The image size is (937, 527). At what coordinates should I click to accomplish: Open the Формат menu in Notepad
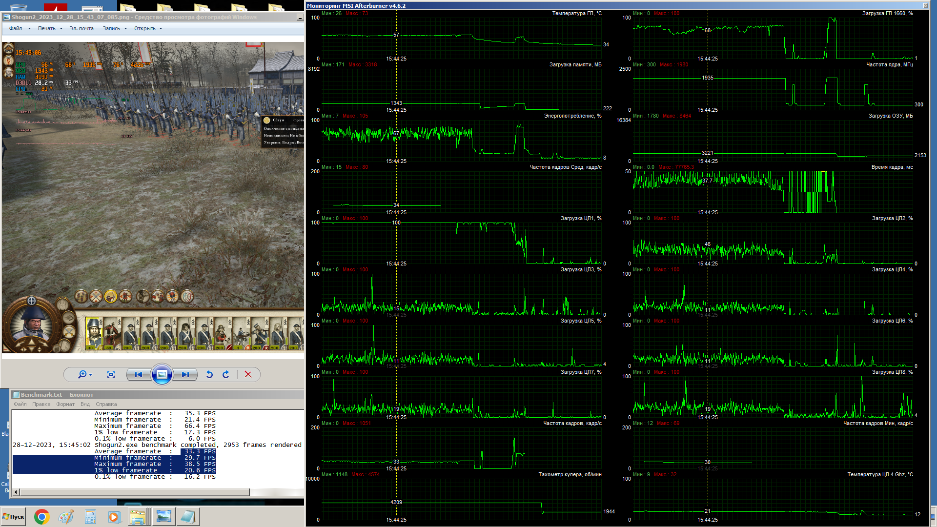click(x=65, y=404)
